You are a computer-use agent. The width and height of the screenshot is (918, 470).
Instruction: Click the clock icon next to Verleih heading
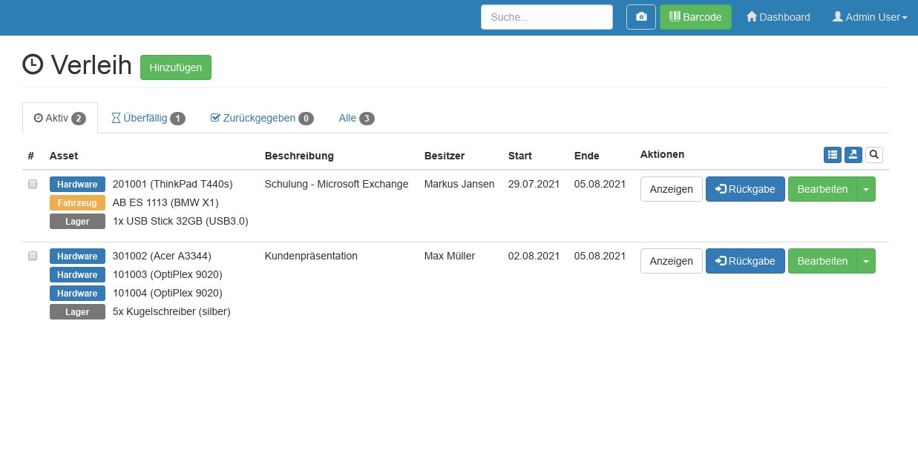tap(33, 64)
